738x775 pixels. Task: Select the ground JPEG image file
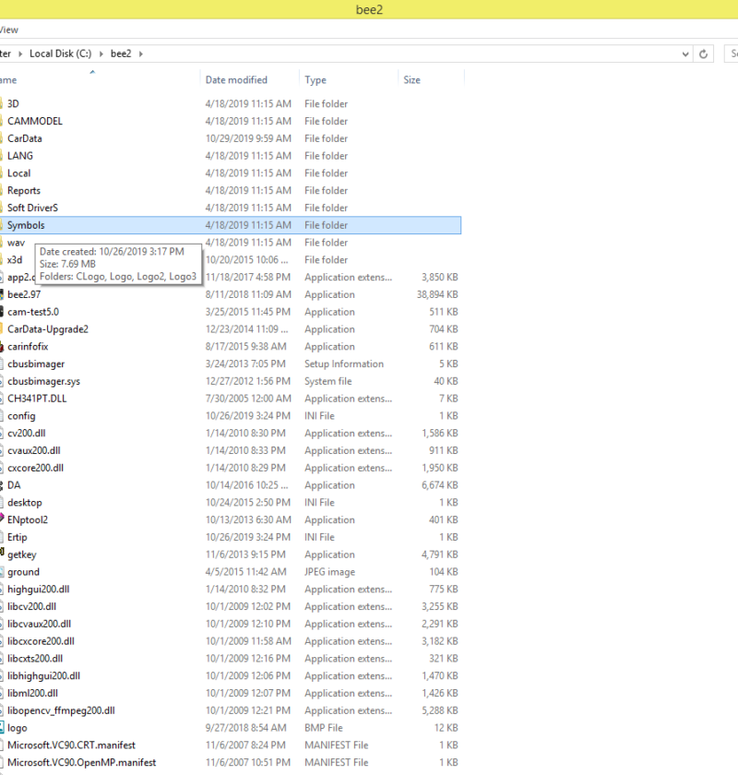coord(23,572)
